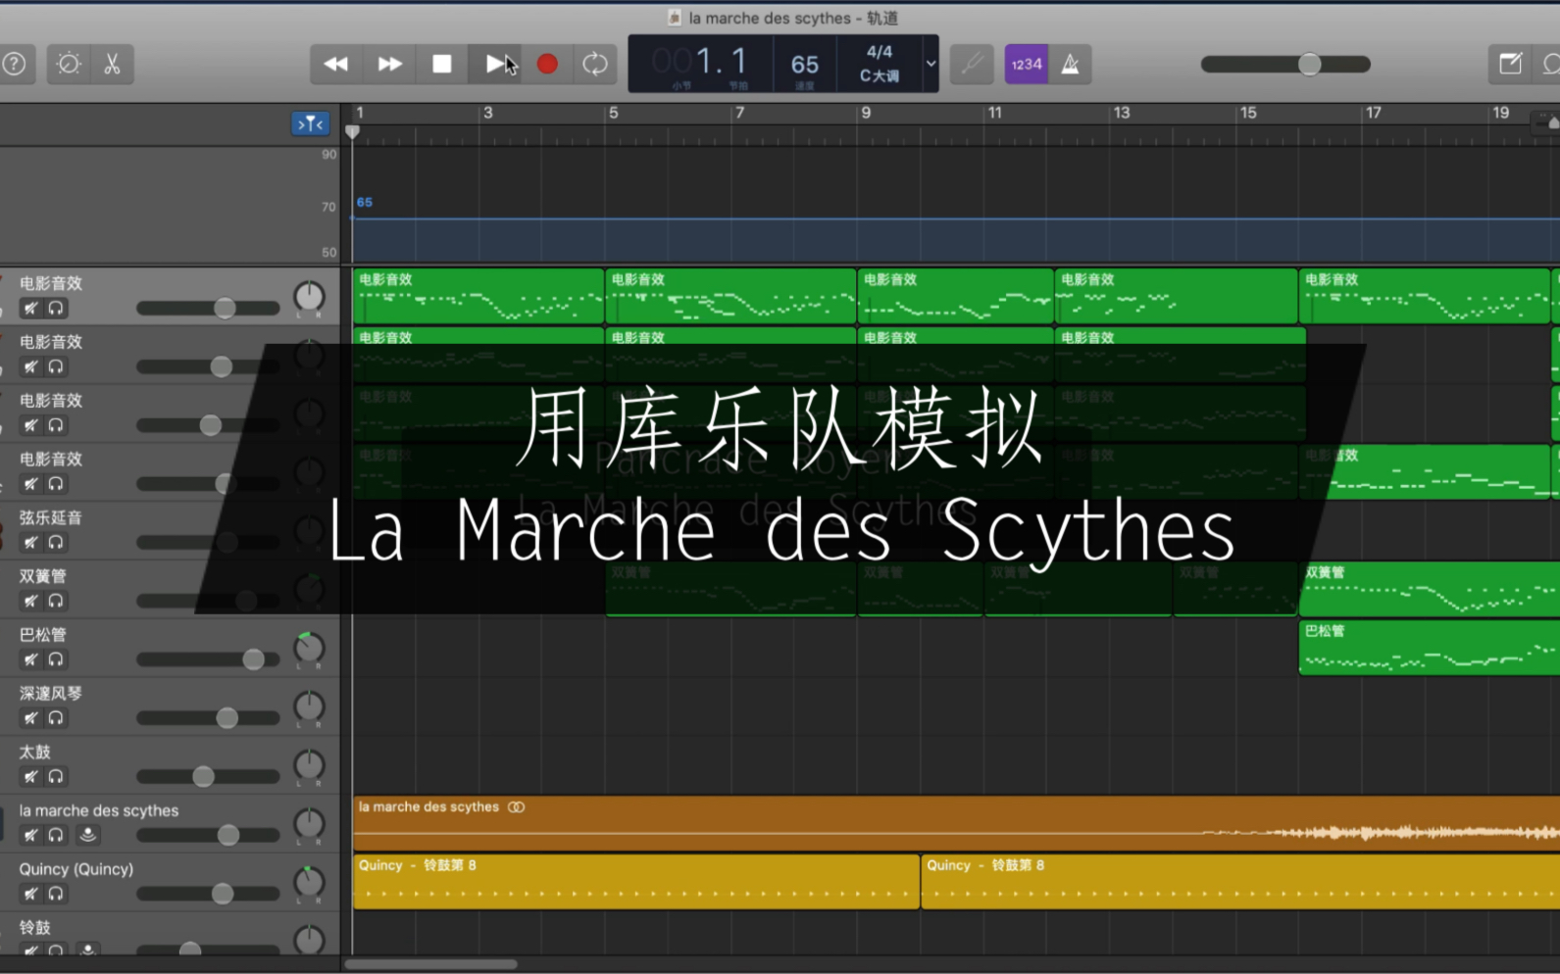
Task: Select the green 巴松管 region in timeline
Action: click(1430, 648)
